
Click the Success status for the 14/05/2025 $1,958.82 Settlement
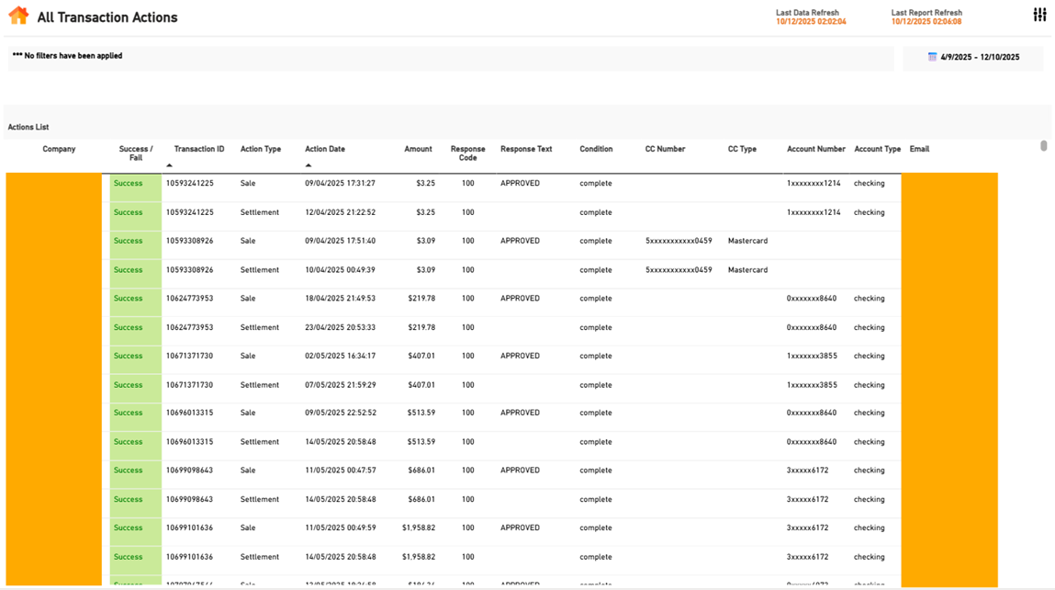pyautogui.click(x=128, y=557)
